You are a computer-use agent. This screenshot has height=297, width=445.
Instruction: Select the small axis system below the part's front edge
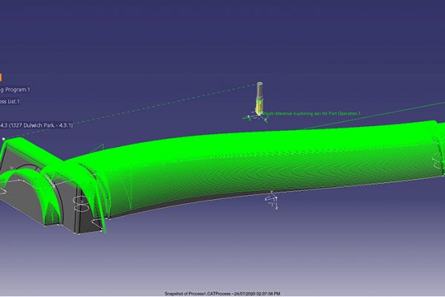pyautogui.click(x=271, y=200)
